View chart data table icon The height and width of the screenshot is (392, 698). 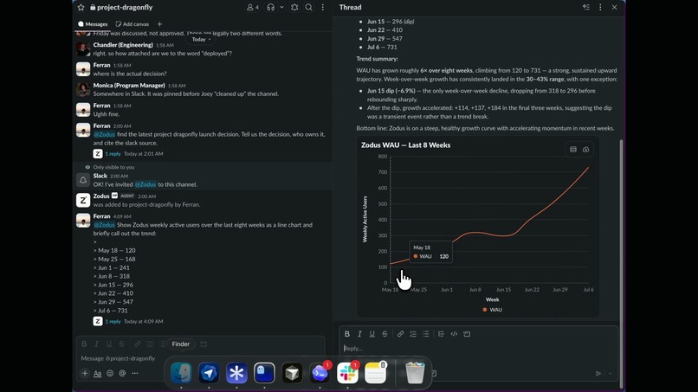[x=573, y=150]
